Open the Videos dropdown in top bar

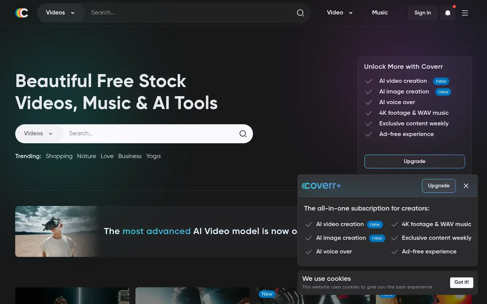click(x=60, y=13)
